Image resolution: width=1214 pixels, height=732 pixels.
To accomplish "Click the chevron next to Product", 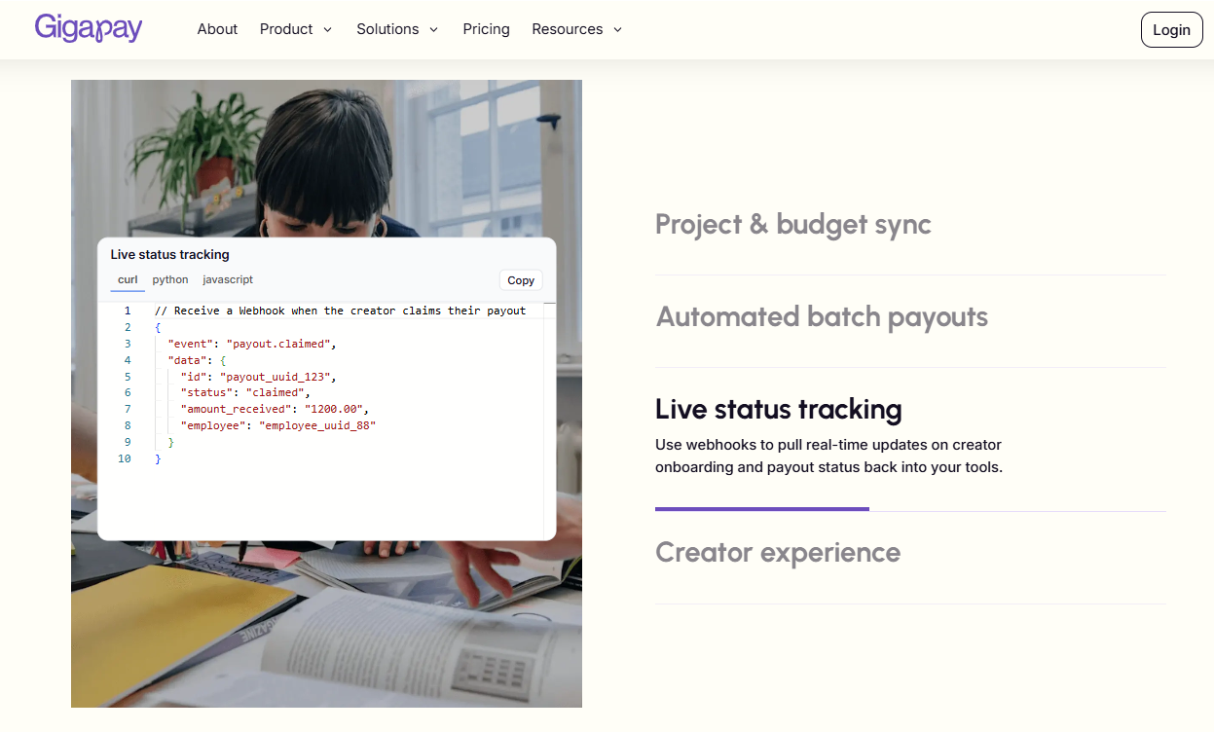I will coord(327,30).
